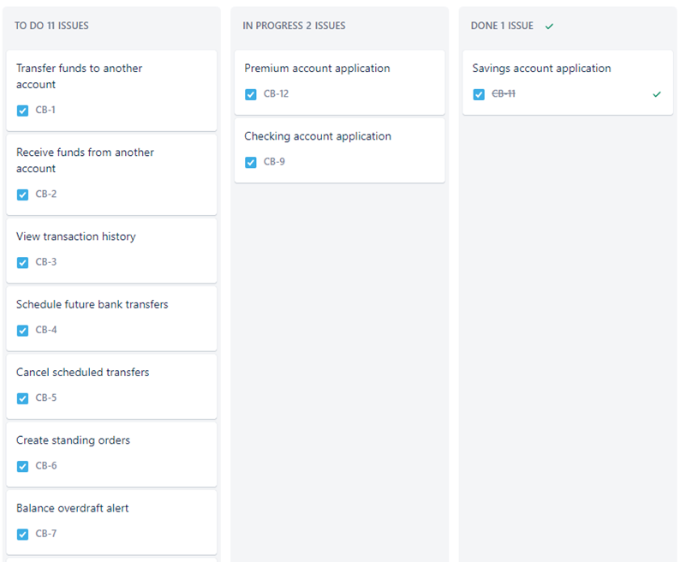Click the task type icon beside CB-9

point(251,162)
